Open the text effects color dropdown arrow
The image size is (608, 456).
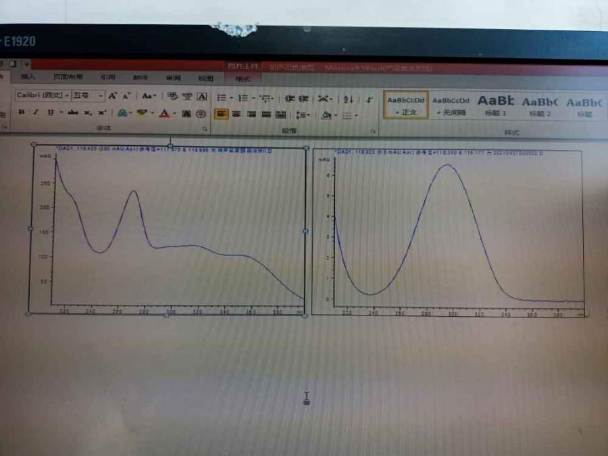pos(130,113)
